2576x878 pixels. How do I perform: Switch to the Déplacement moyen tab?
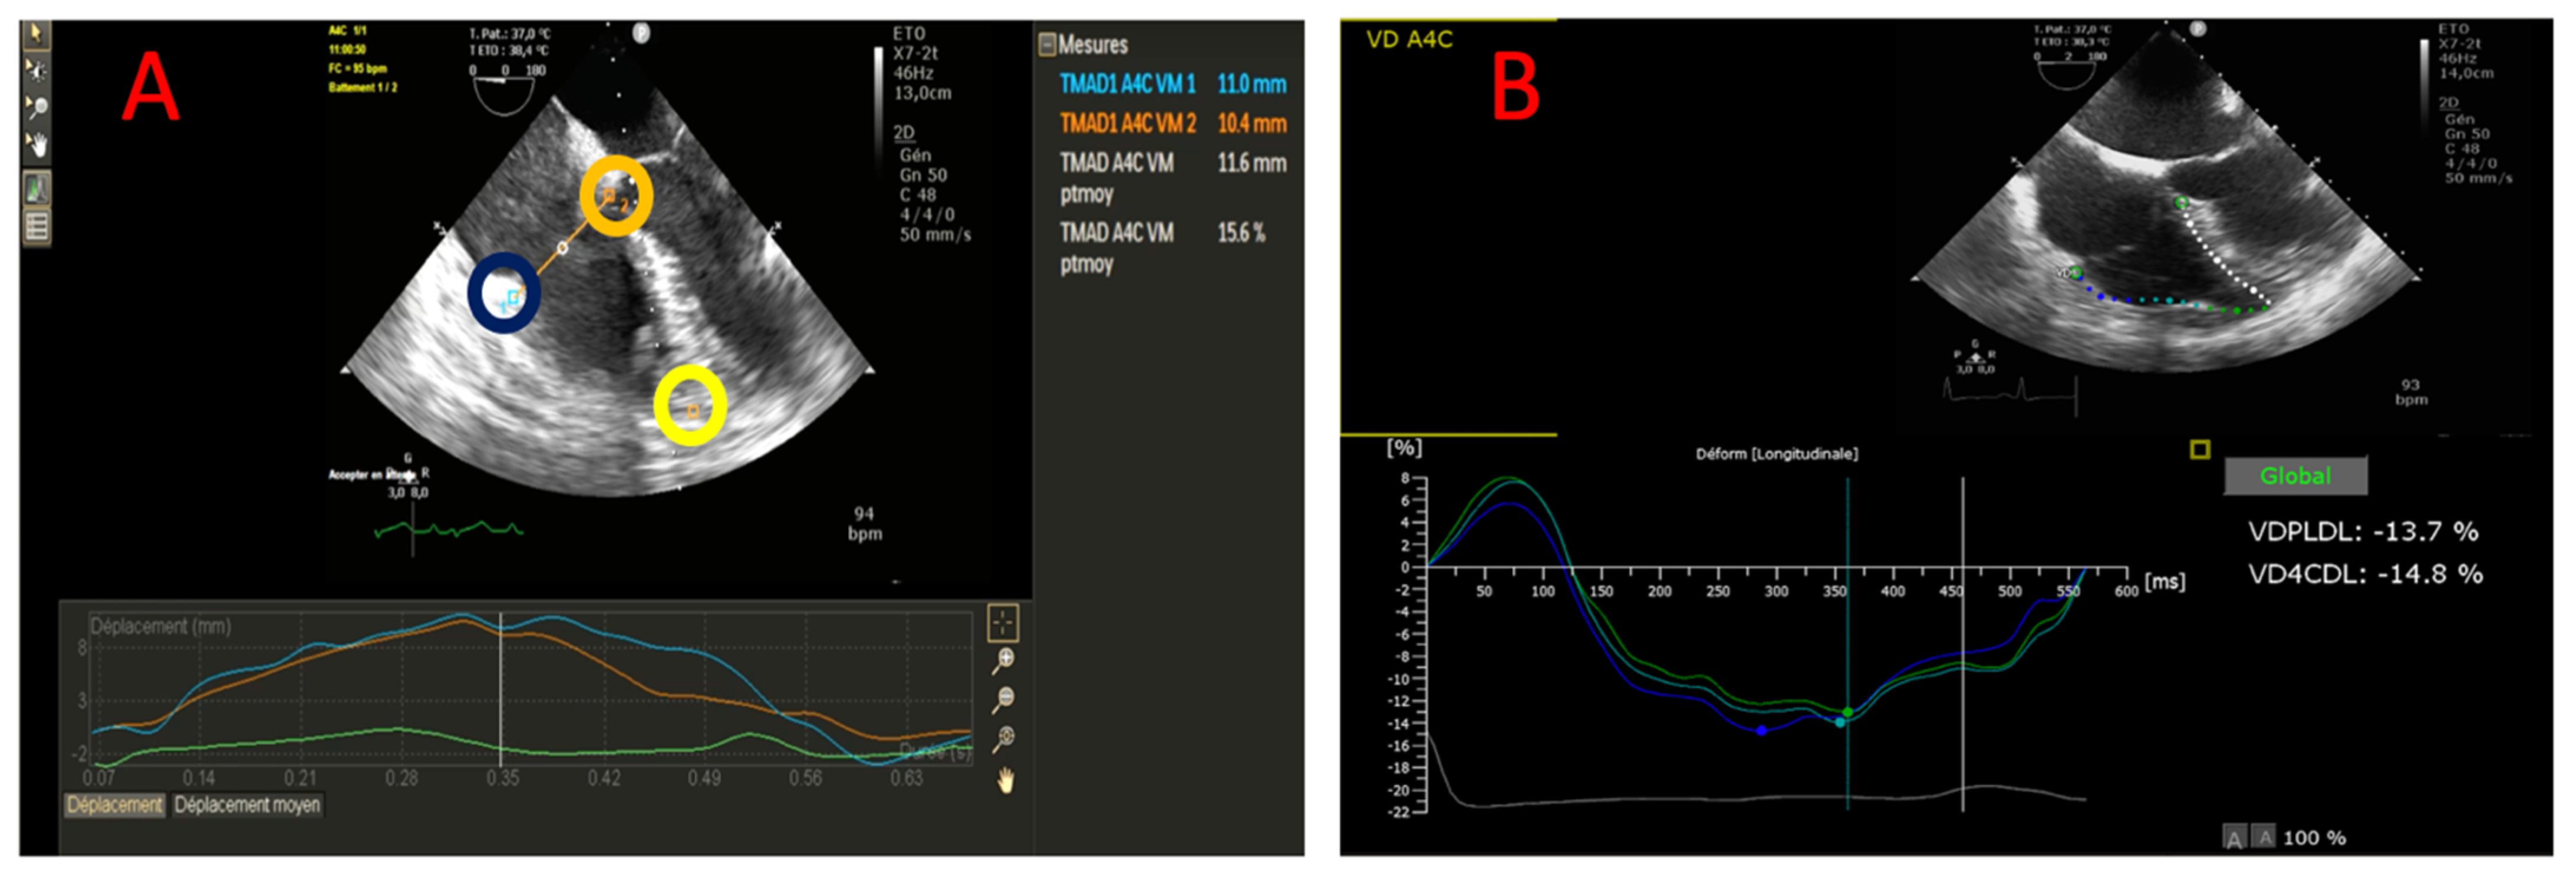coord(247,805)
